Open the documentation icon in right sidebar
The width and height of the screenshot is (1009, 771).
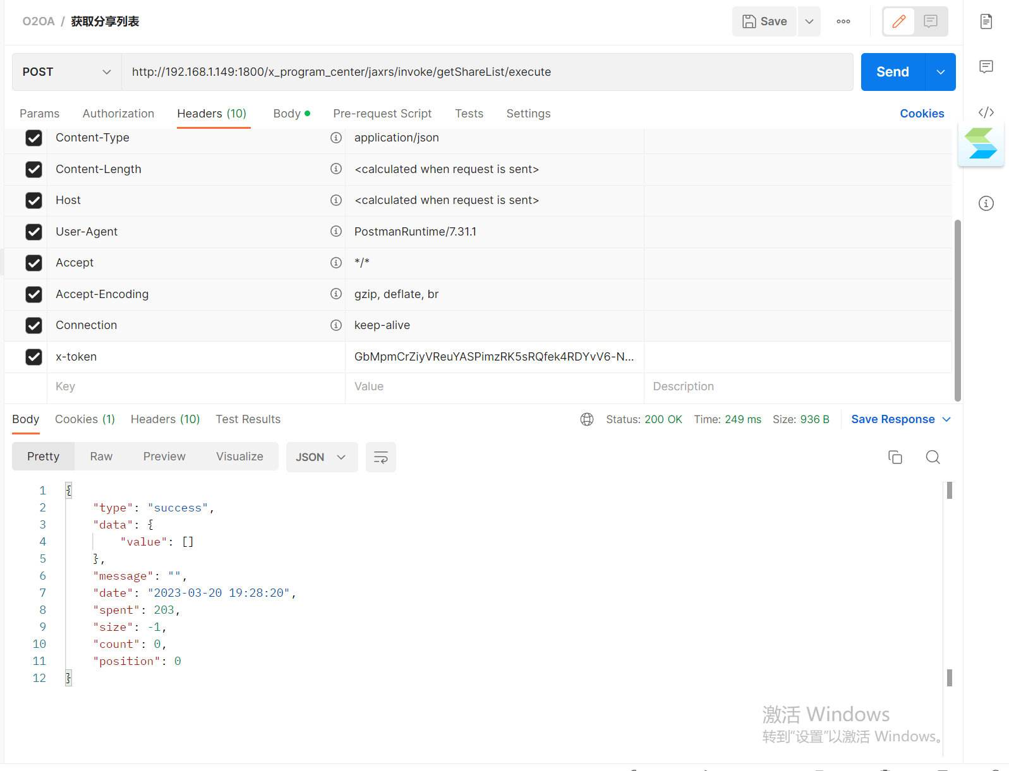click(x=986, y=21)
